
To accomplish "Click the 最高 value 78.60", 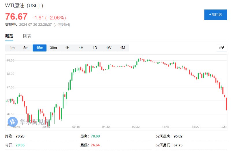I will (95, 136).
